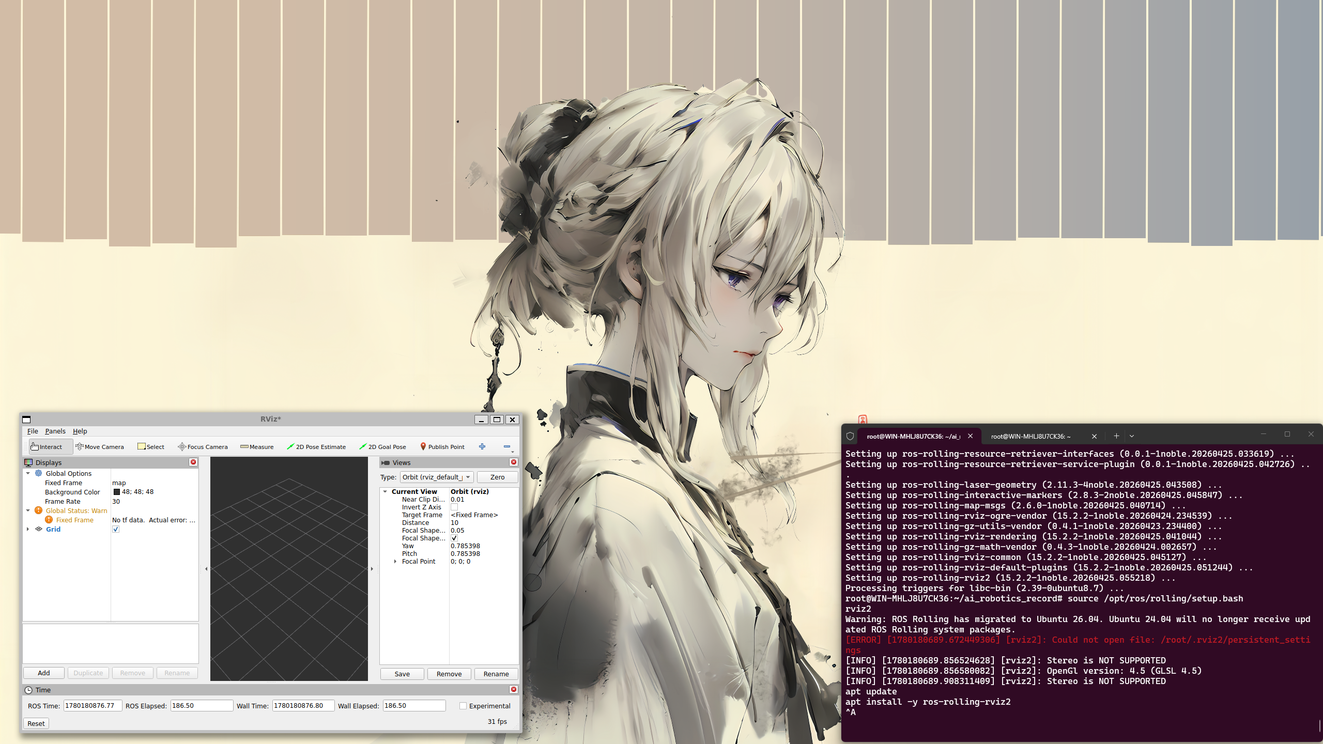1323x744 pixels.
Task: Click the blue minus remove-tool icon
Action: click(x=507, y=446)
